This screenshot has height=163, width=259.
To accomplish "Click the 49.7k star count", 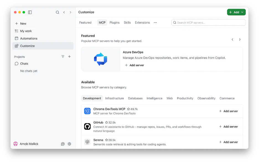I will point(132,109).
